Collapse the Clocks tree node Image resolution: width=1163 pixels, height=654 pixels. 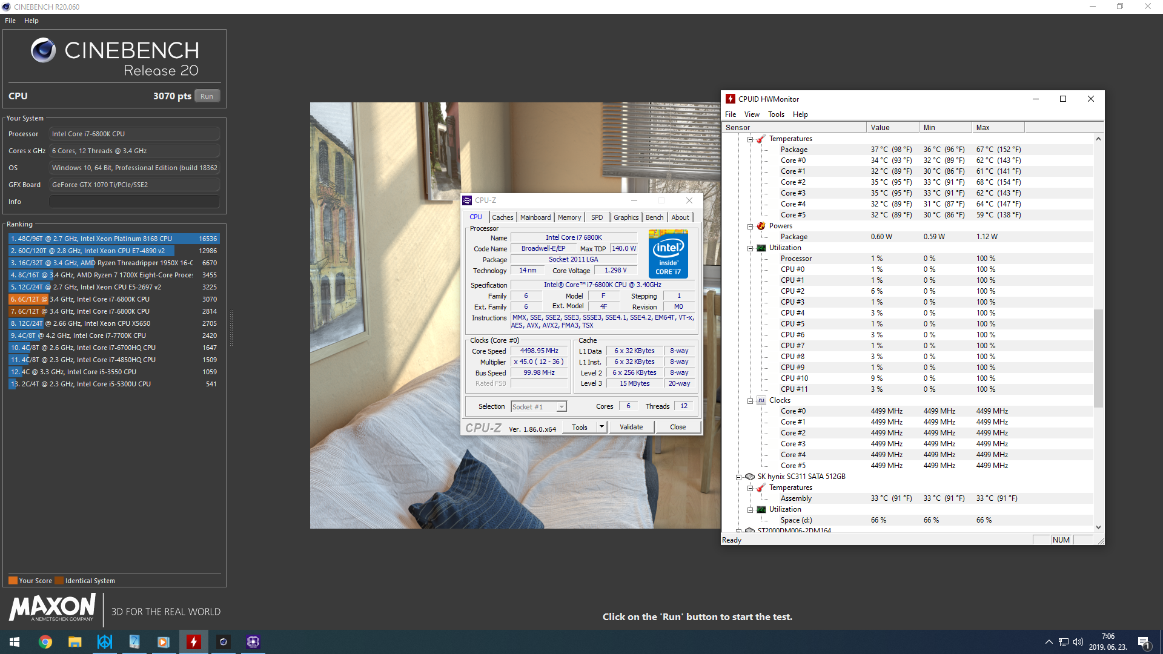click(x=750, y=401)
